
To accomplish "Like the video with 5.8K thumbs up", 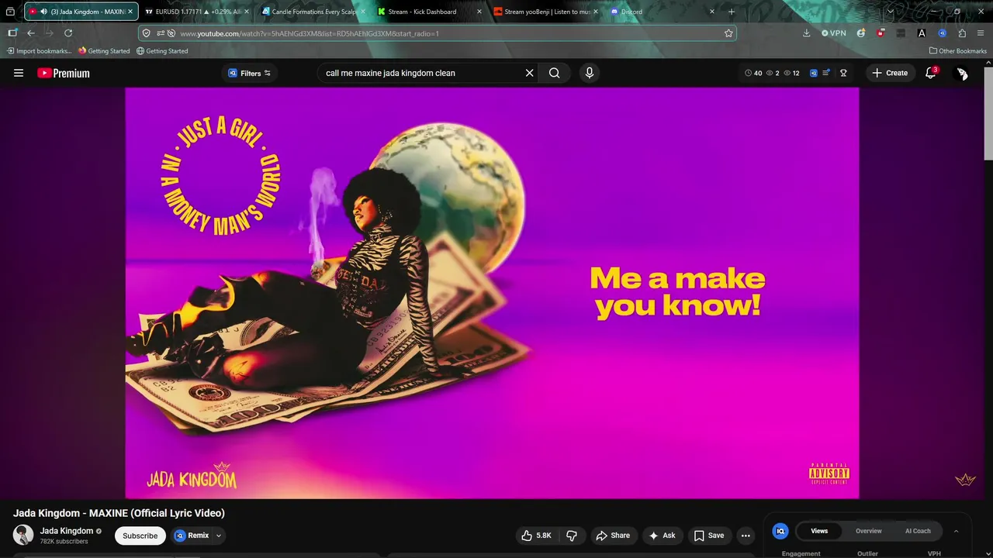I will [537, 536].
